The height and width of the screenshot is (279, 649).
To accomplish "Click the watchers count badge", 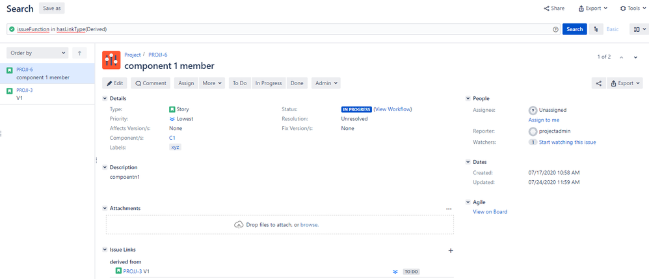I will [x=533, y=142].
